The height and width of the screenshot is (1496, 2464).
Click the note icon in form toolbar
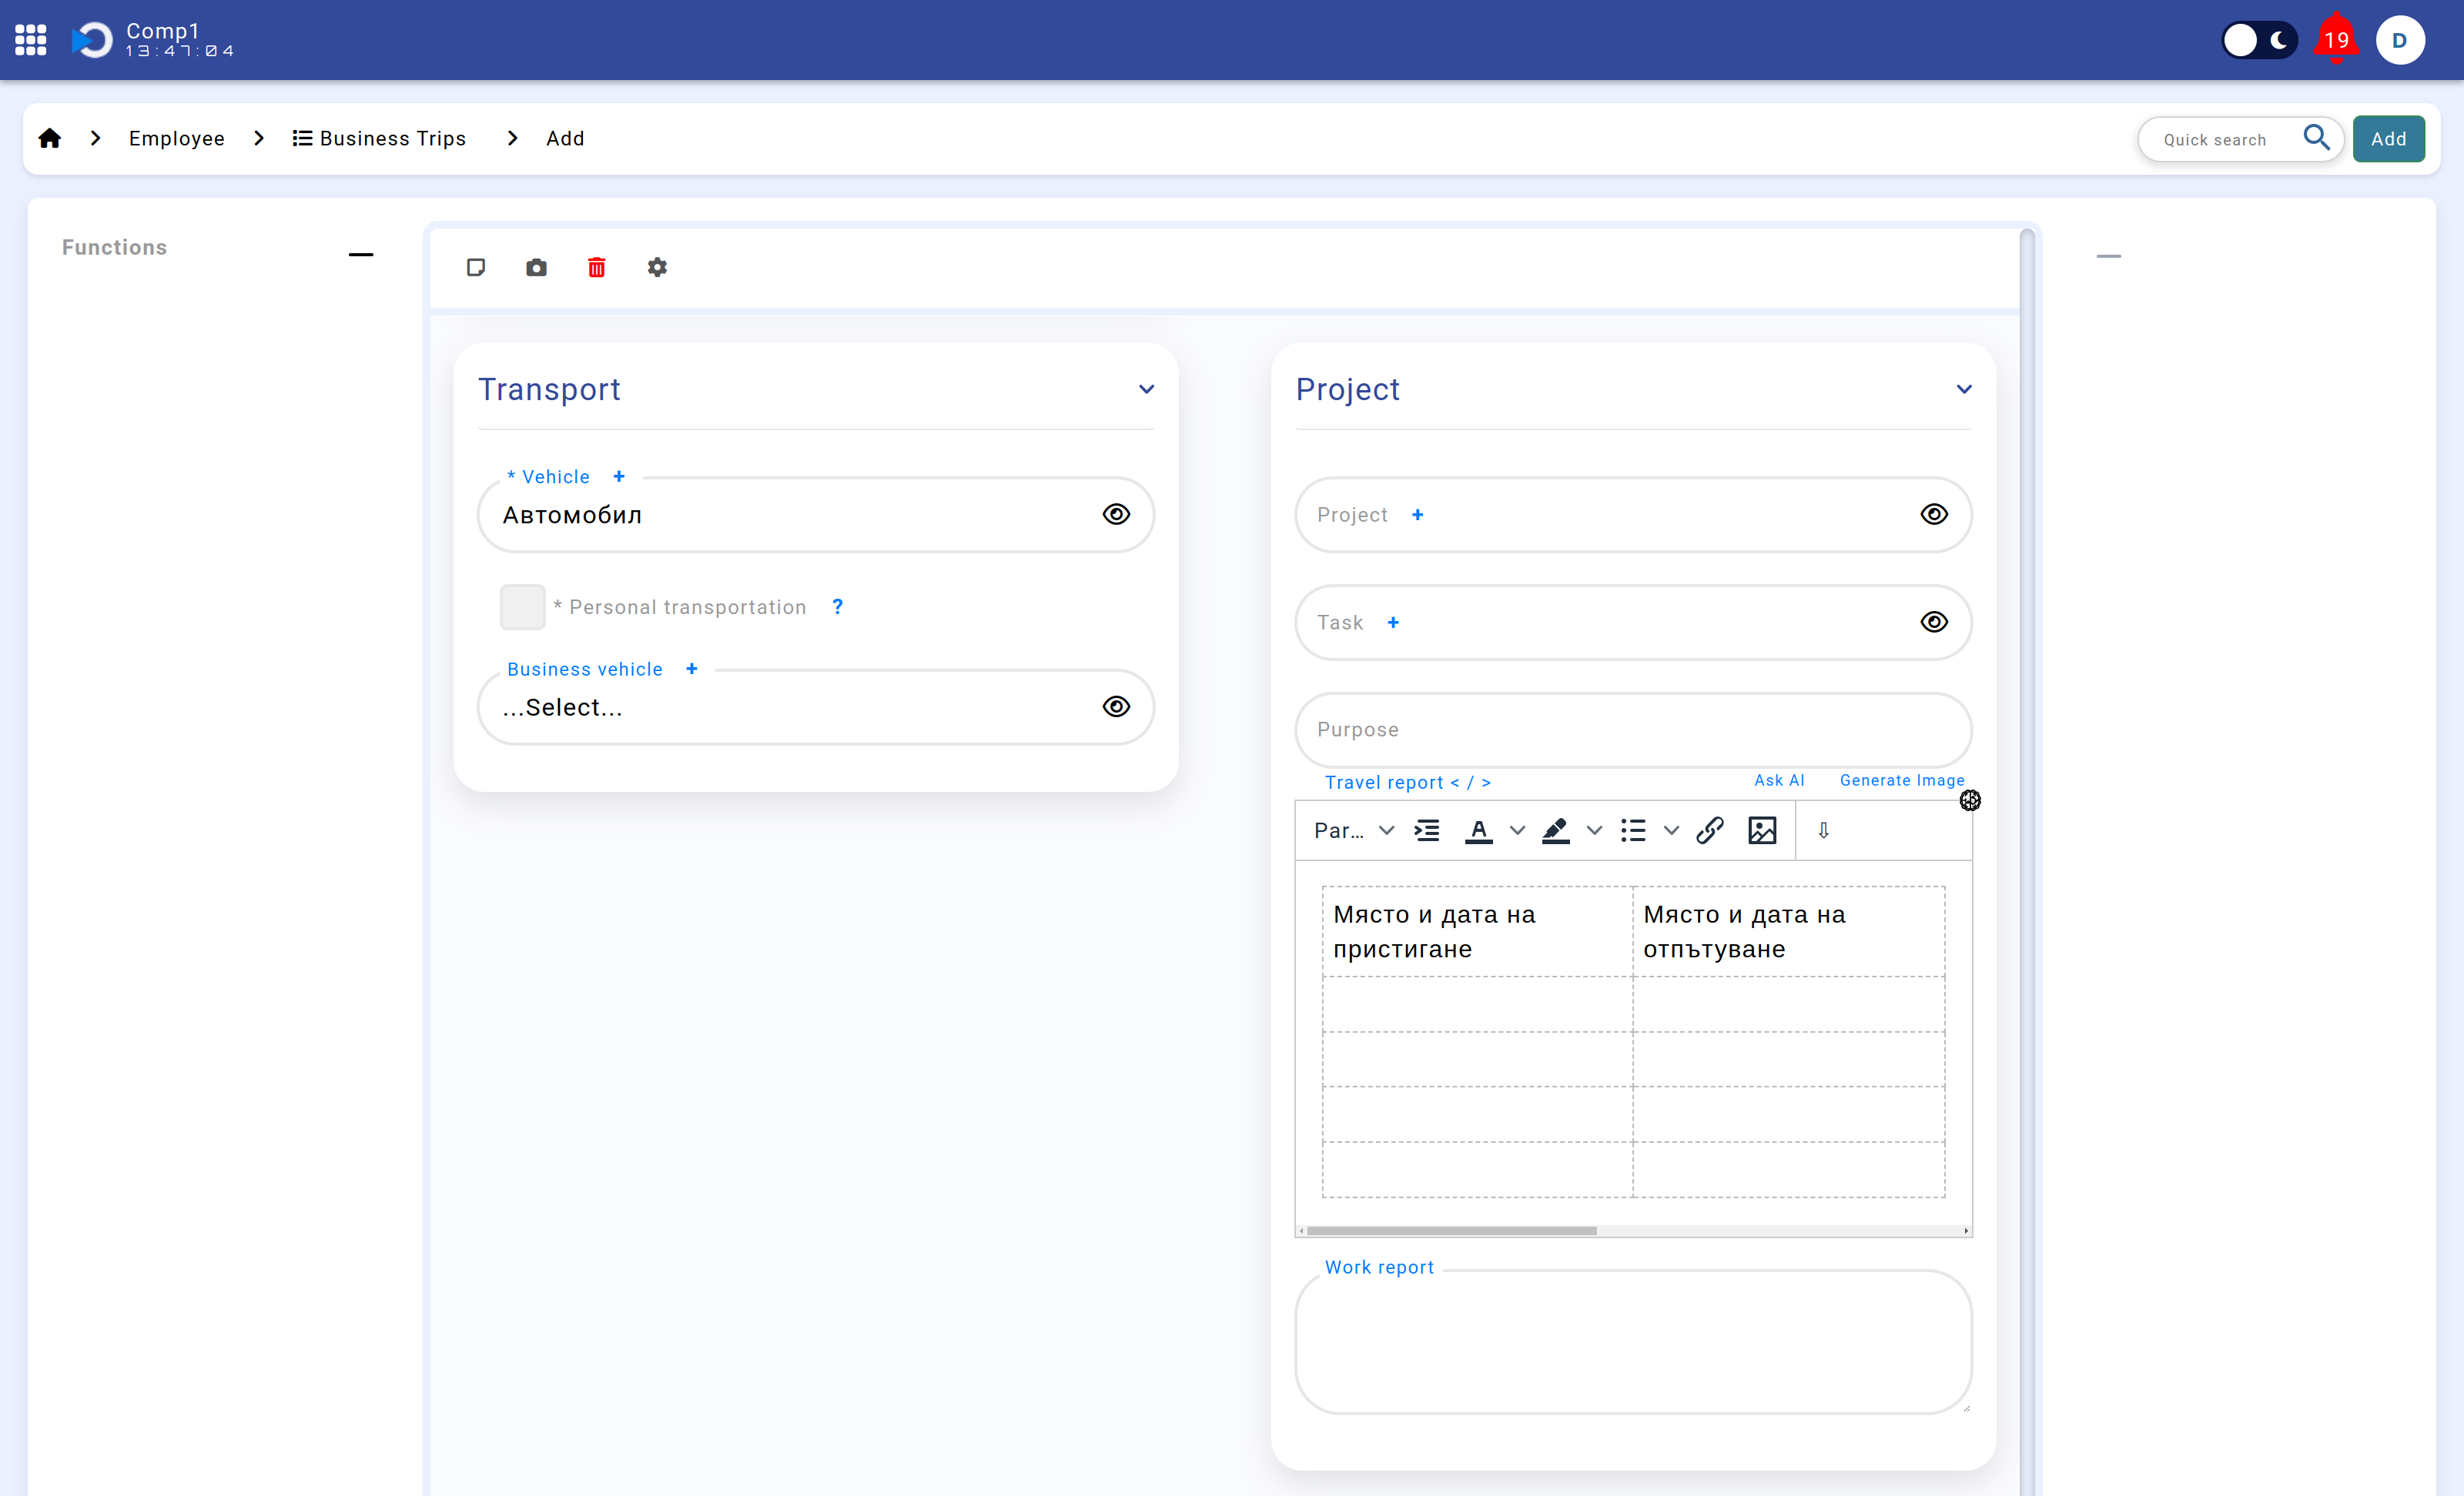pos(476,267)
